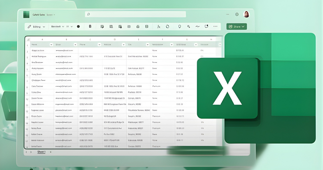Select the column D header letter
The height and width of the screenshot is (170, 323).
(x=114, y=39)
